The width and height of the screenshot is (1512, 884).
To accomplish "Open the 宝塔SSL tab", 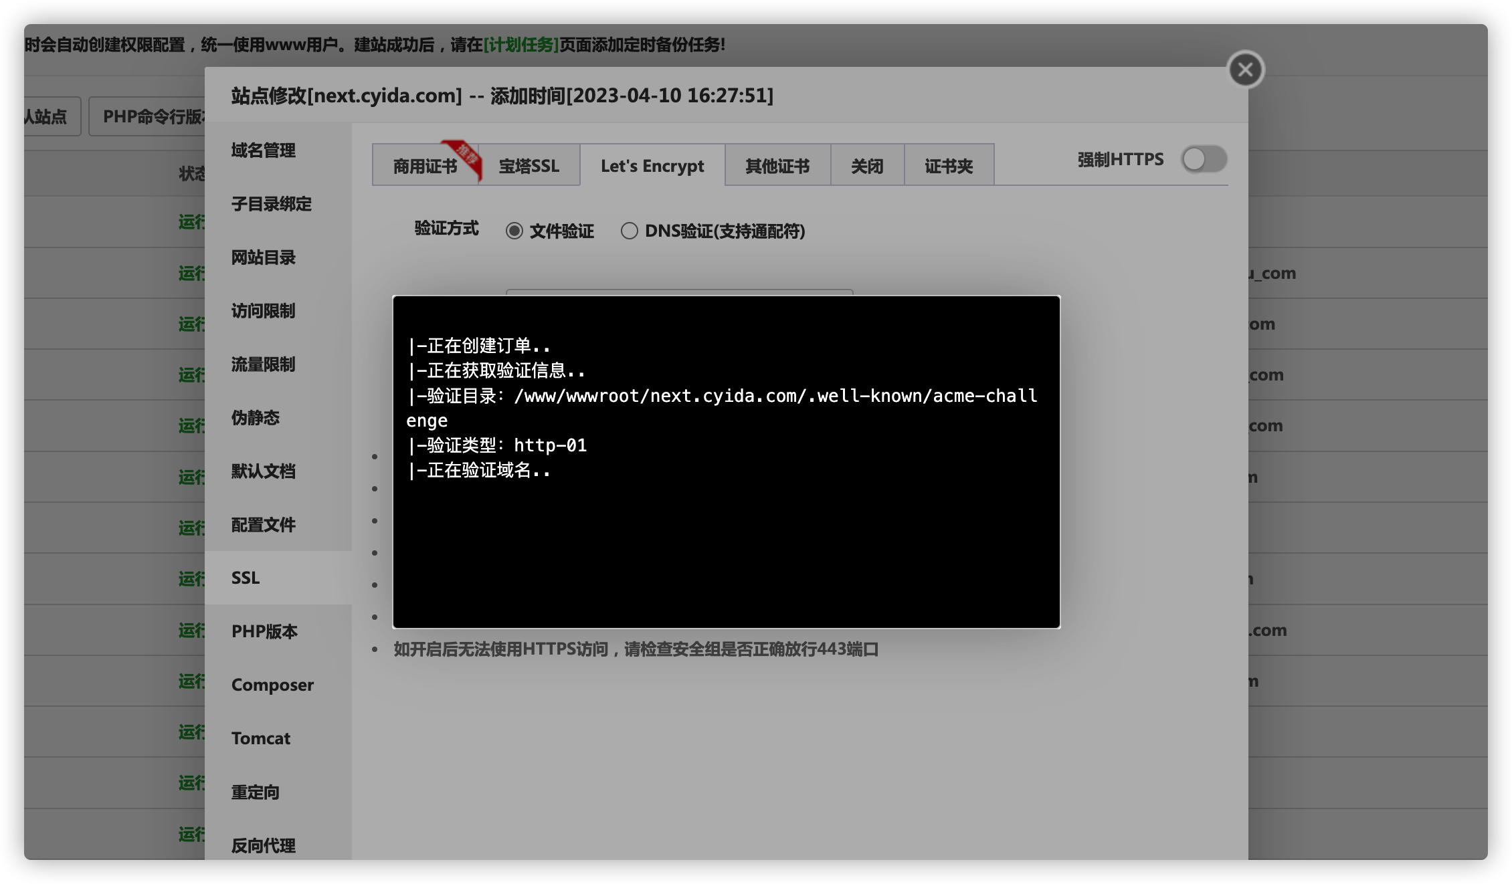I will coord(529,165).
